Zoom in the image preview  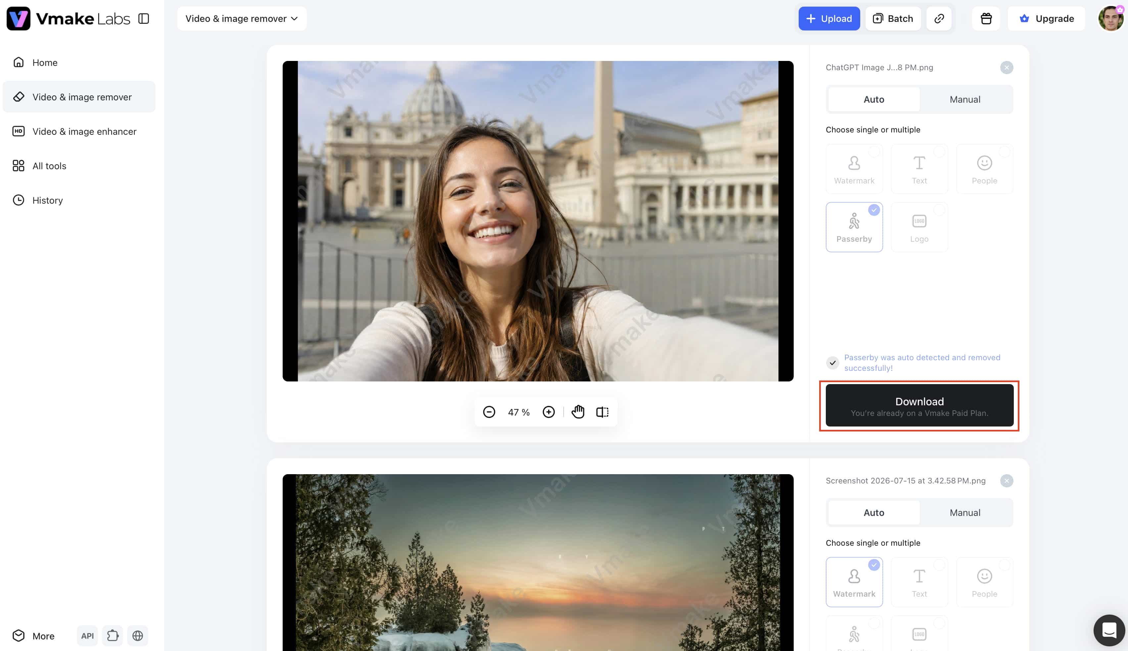click(x=548, y=412)
